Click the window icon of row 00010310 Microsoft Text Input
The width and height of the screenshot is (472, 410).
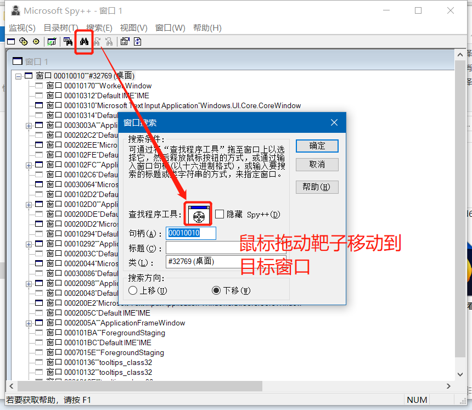click(39, 105)
